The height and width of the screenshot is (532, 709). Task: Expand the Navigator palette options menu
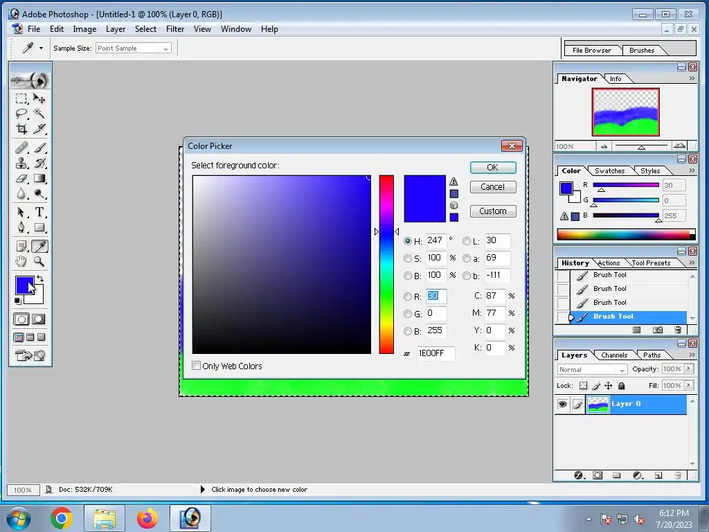[692, 78]
